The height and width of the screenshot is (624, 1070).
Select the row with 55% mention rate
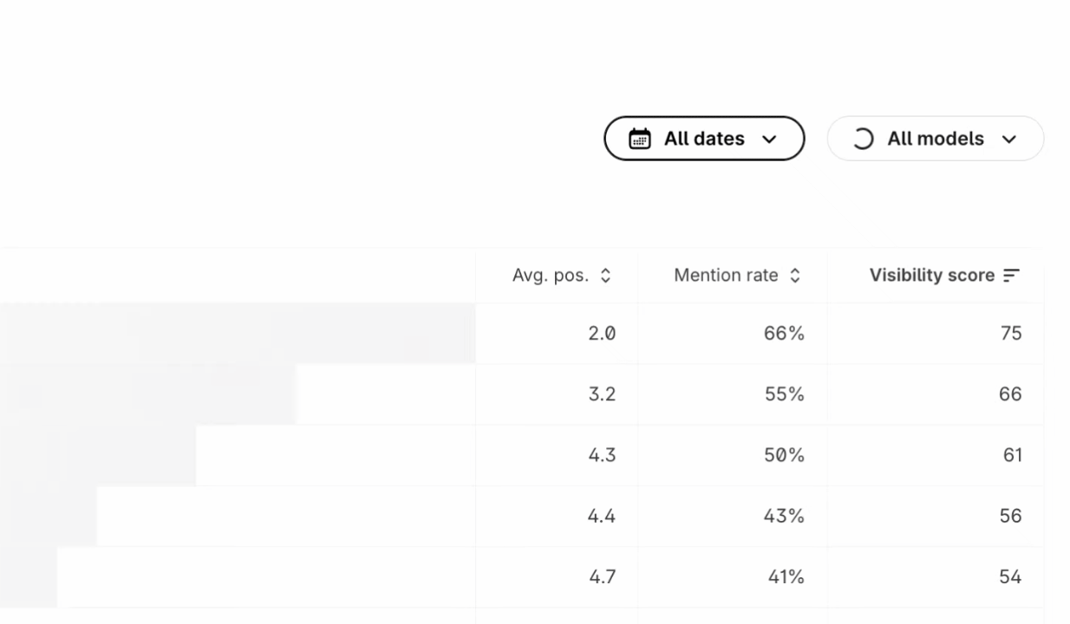pyautogui.click(x=784, y=394)
